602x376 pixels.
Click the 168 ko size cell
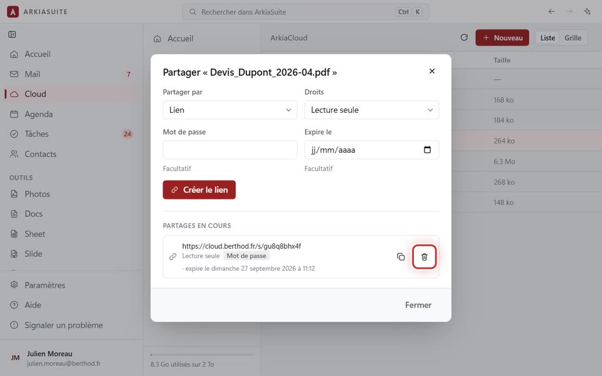[x=504, y=100]
